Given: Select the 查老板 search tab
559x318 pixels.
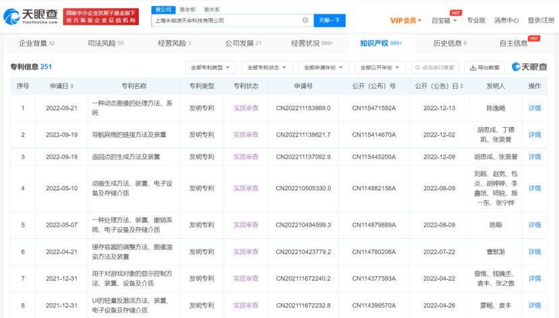Looking at the screenshot, I should click(x=187, y=9).
